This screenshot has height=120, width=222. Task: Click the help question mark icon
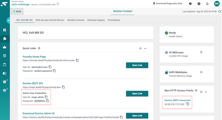190,4
